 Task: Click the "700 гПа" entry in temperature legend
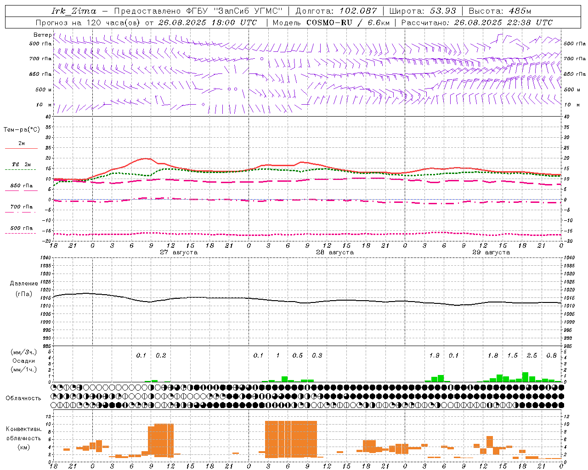pos(21,207)
